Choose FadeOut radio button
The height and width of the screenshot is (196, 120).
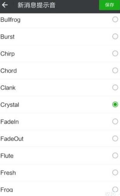115,138
